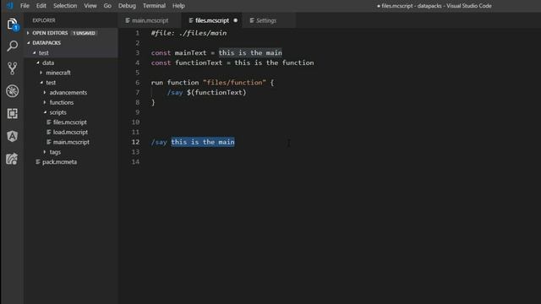Click line number 14 in the gutter
This screenshot has height=304, width=541.
coord(135,162)
